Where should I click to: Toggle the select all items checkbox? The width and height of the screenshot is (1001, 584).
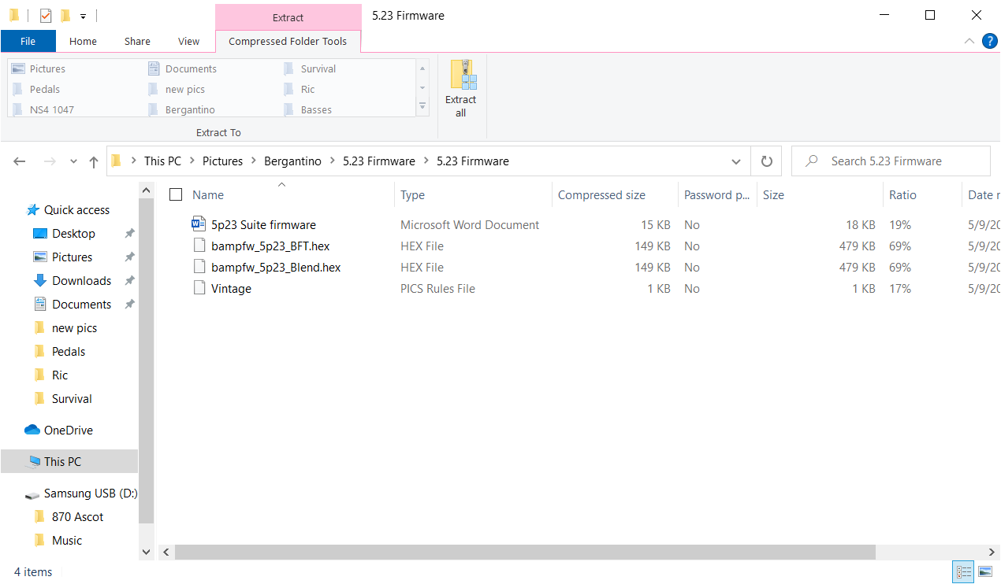(x=176, y=195)
